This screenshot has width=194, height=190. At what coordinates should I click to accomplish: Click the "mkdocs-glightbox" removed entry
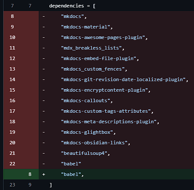pyautogui.click(x=88, y=132)
